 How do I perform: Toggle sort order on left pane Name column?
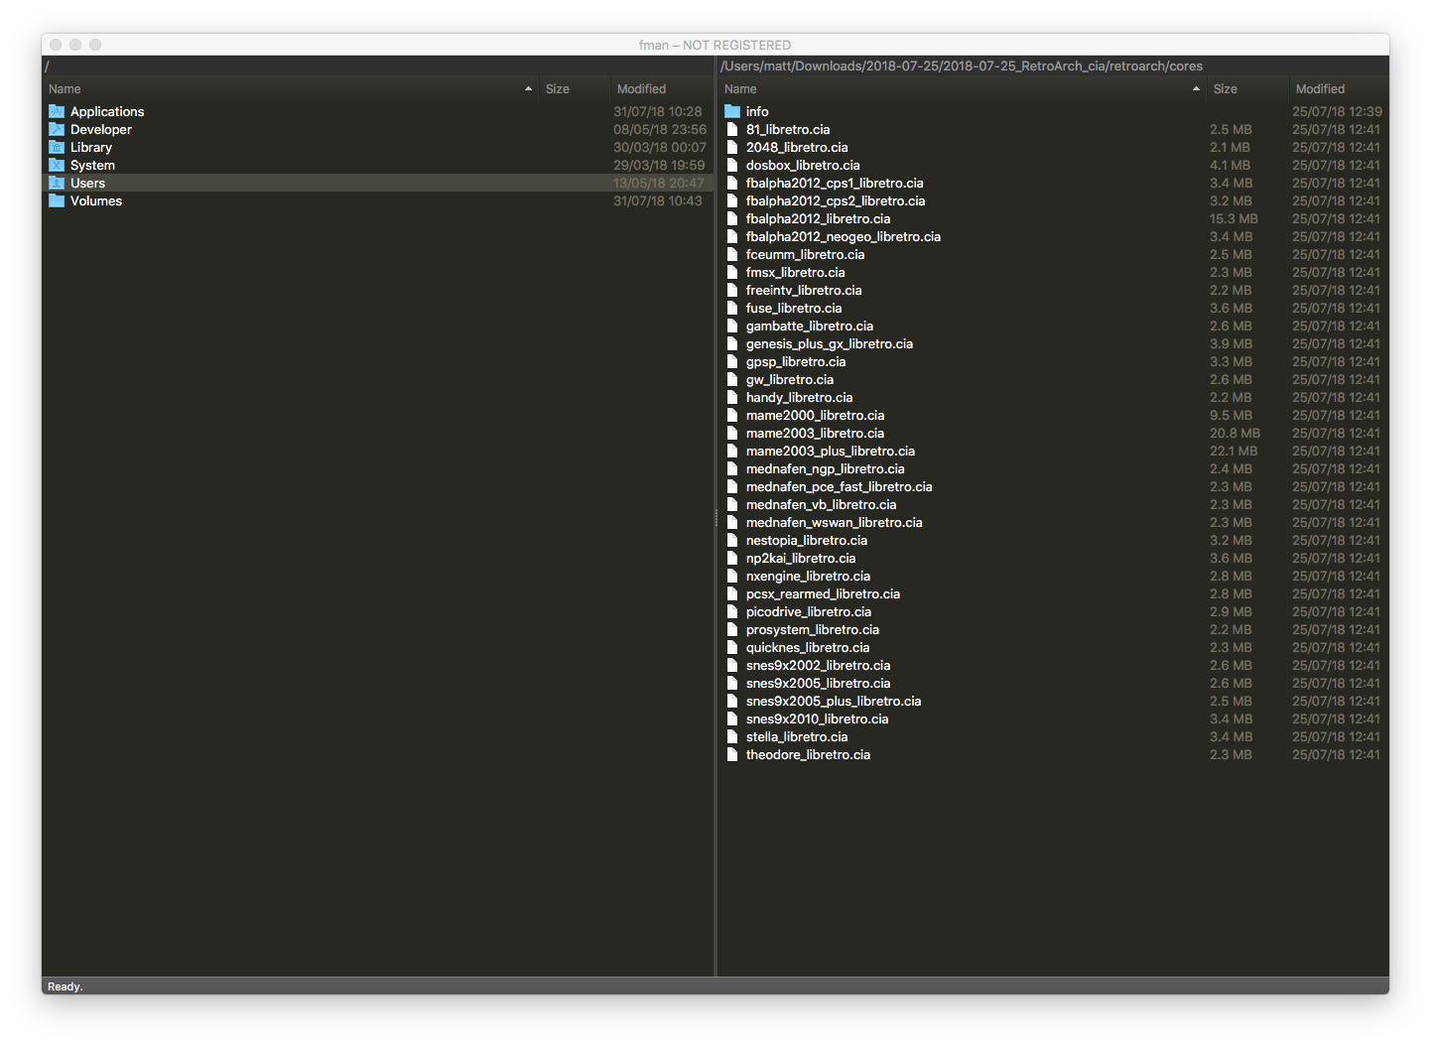[65, 88]
